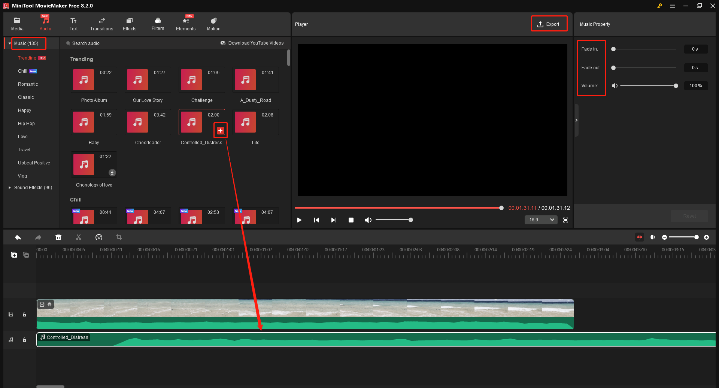Mute the music property volume icon
The width and height of the screenshot is (719, 388).
(x=615, y=86)
